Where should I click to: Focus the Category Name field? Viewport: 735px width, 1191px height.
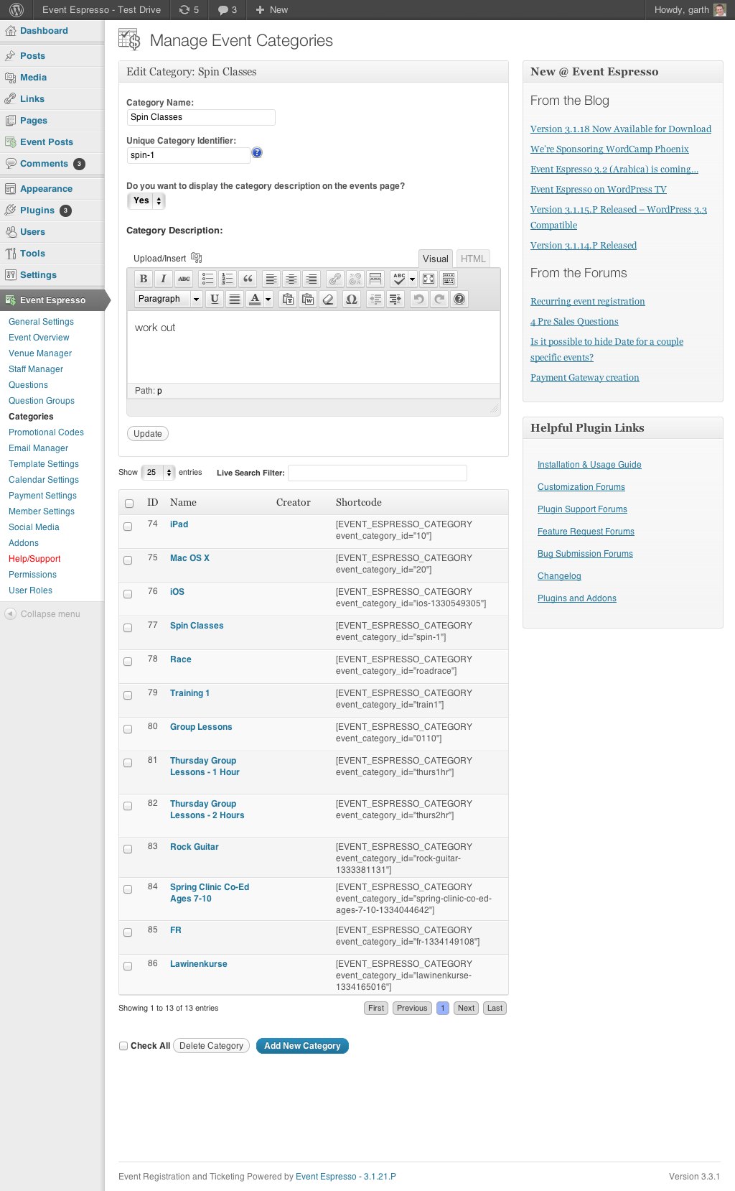201,117
